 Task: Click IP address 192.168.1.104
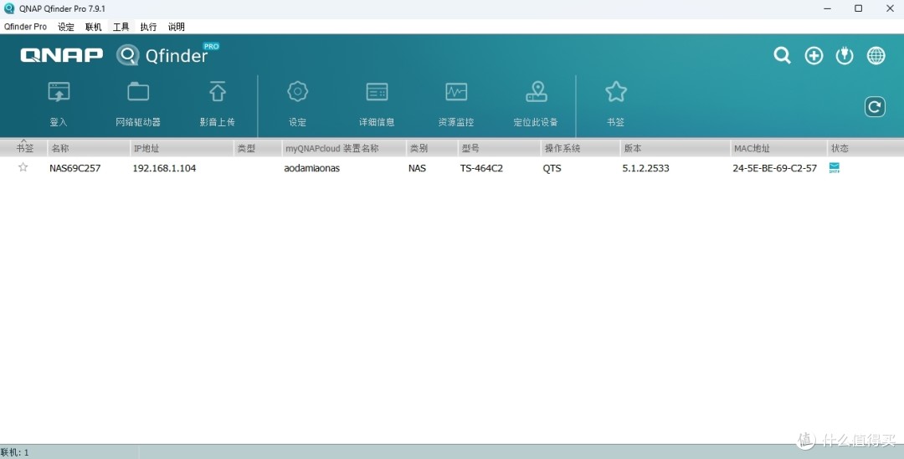pos(164,168)
